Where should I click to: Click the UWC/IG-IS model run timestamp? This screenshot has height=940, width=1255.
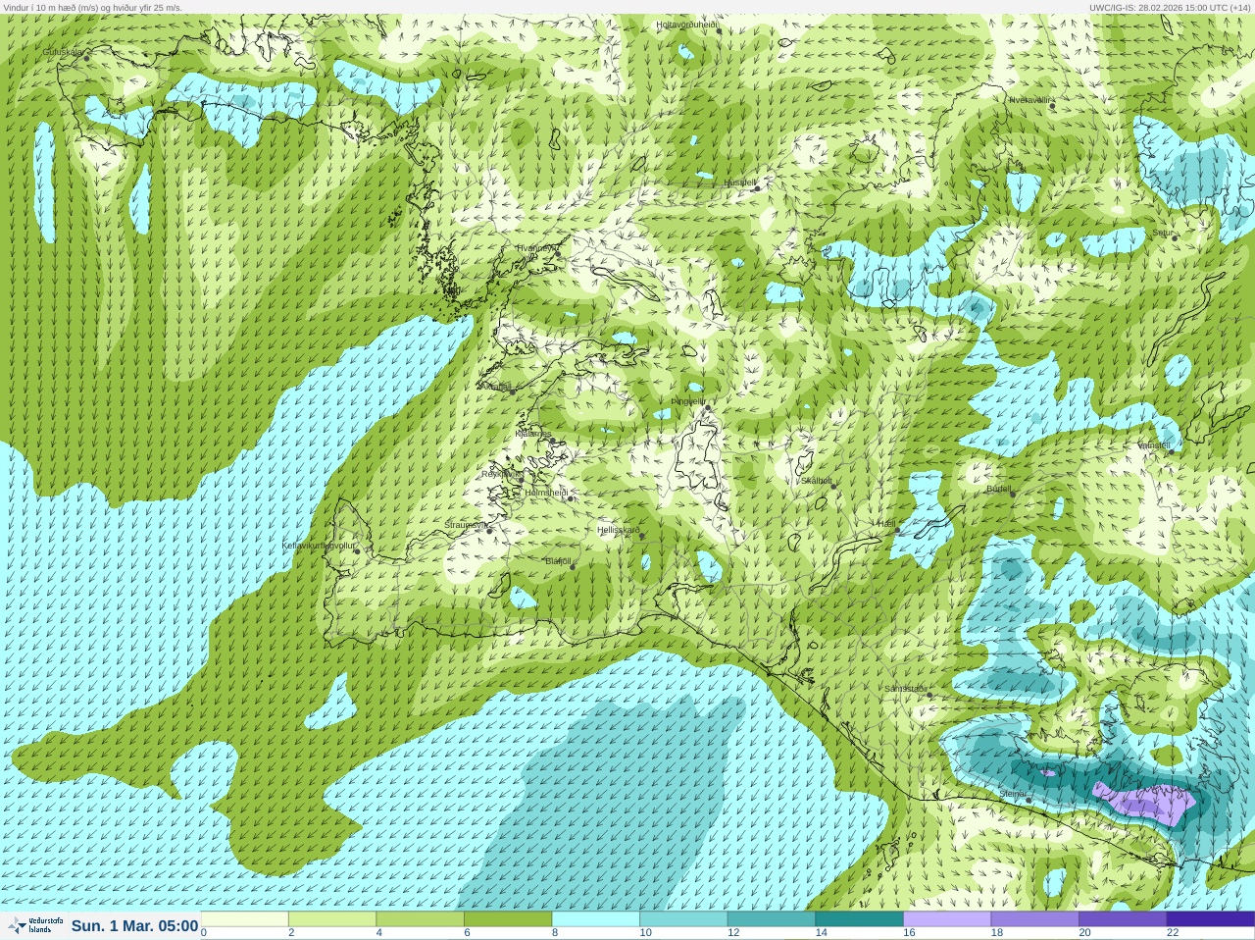tap(1169, 7)
